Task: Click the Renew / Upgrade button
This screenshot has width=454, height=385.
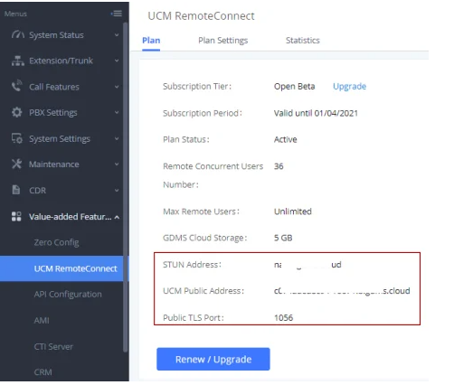Action: (x=213, y=359)
